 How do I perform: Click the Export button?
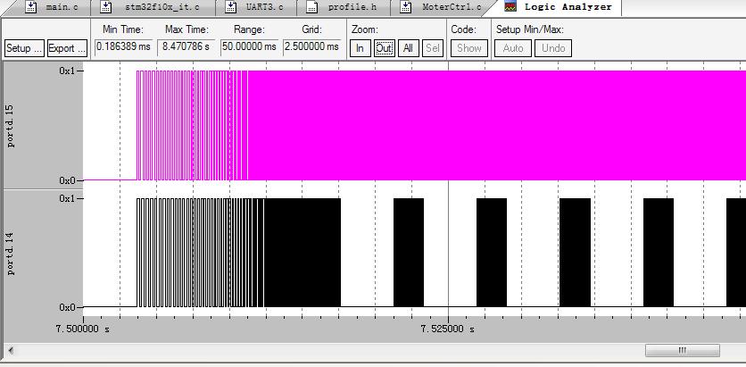coord(67,48)
